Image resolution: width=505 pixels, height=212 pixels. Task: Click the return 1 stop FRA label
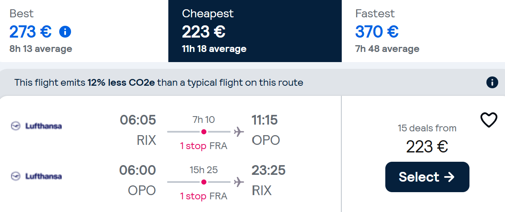(203, 196)
